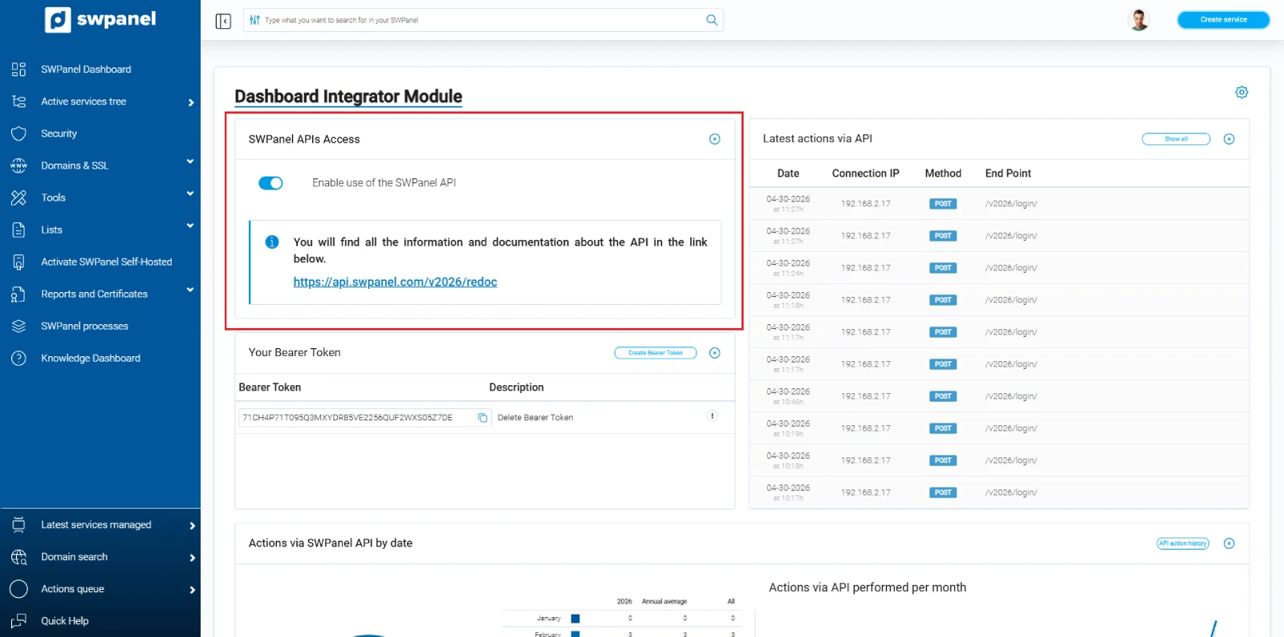This screenshot has height=637, width=1284.
Task: Click the Connection IP column header
Action: pos(865,173)
